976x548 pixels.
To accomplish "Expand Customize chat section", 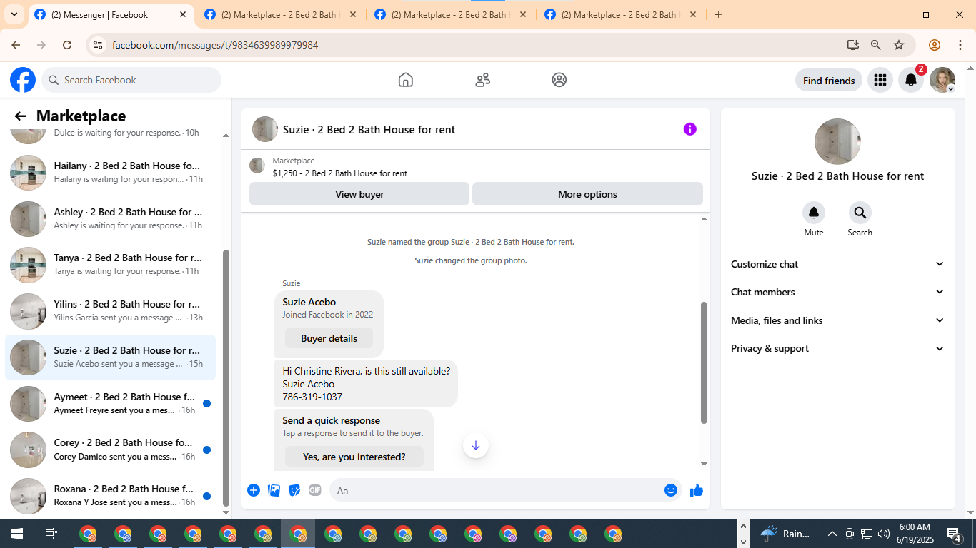I will tap(838, 264).
